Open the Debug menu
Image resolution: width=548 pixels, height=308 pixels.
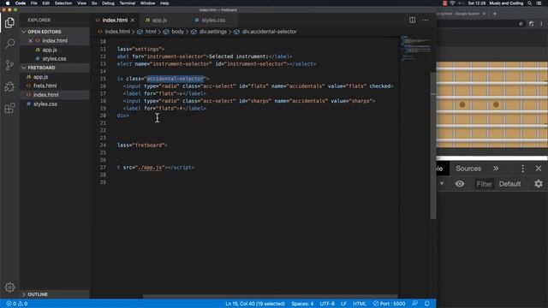pyautogui.click(x=108, y=3)
